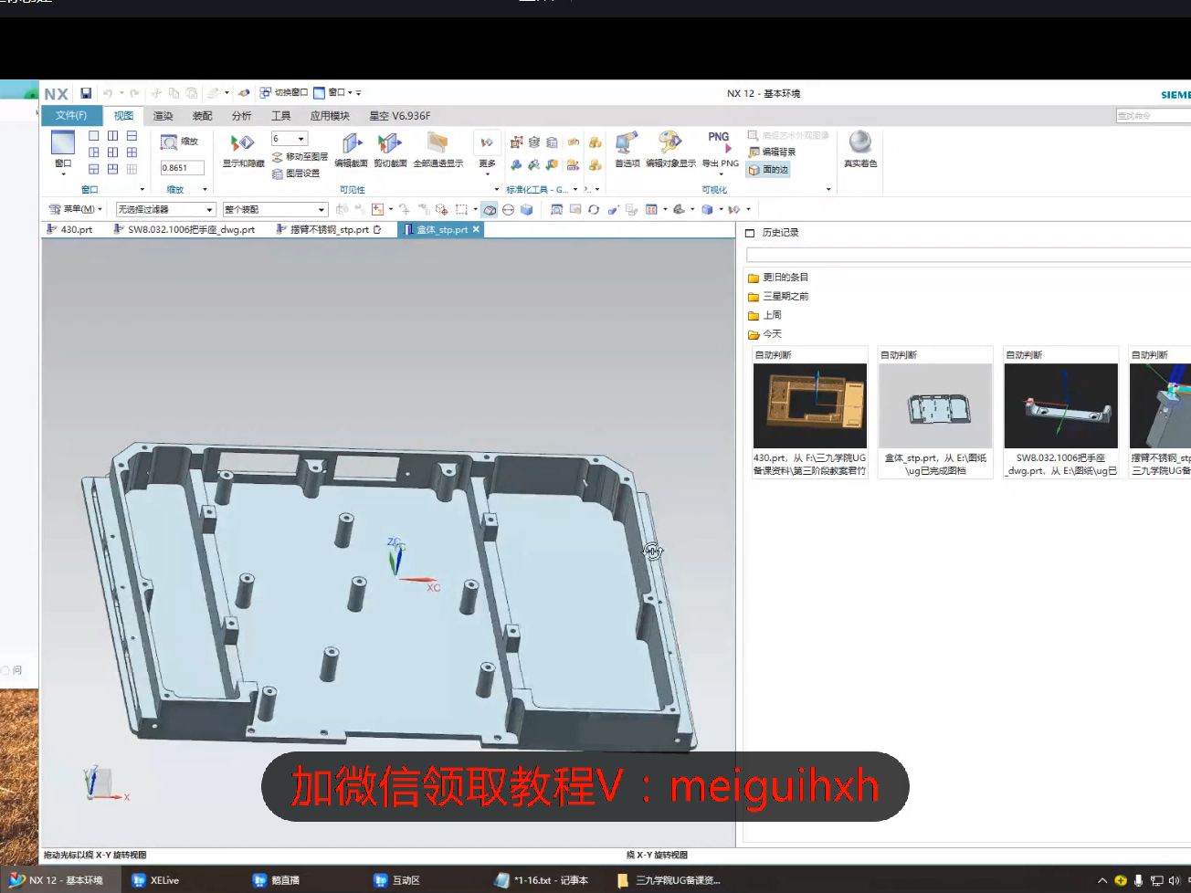
Task: Expand the 无选择过滤器 selection filter dropdown
Action: pyautogui.click(x=165, y=210)
